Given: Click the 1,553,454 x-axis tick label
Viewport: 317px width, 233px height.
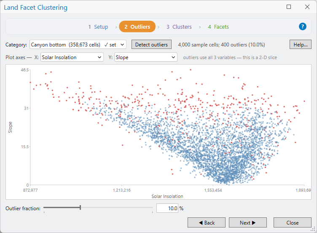Looking at the screenshot, I should tap(213, 190).
